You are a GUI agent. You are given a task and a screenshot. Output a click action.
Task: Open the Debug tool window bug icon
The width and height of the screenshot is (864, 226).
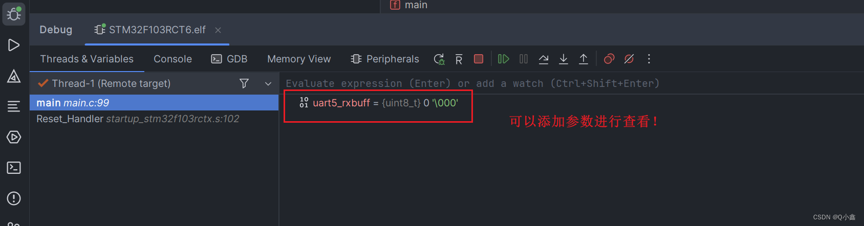[x=14, y=13]
